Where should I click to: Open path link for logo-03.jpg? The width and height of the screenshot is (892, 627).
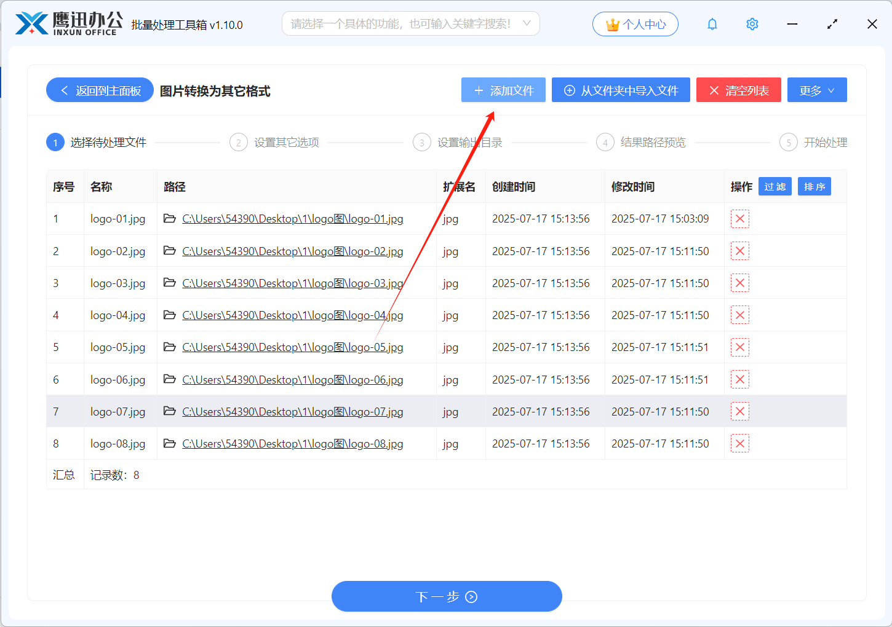[293, 283]
